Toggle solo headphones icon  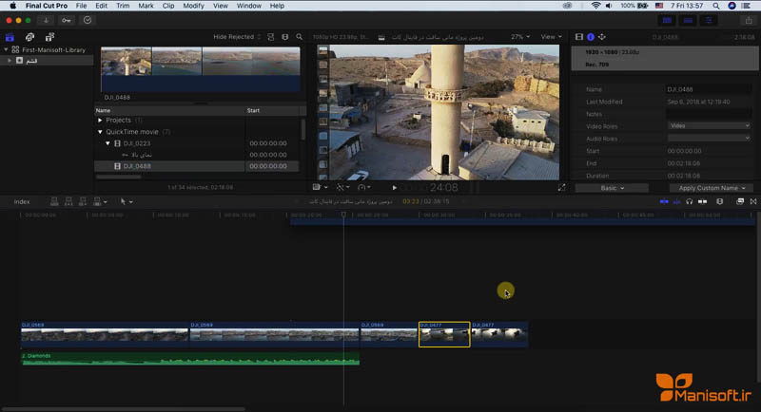[x=689, y=201]
